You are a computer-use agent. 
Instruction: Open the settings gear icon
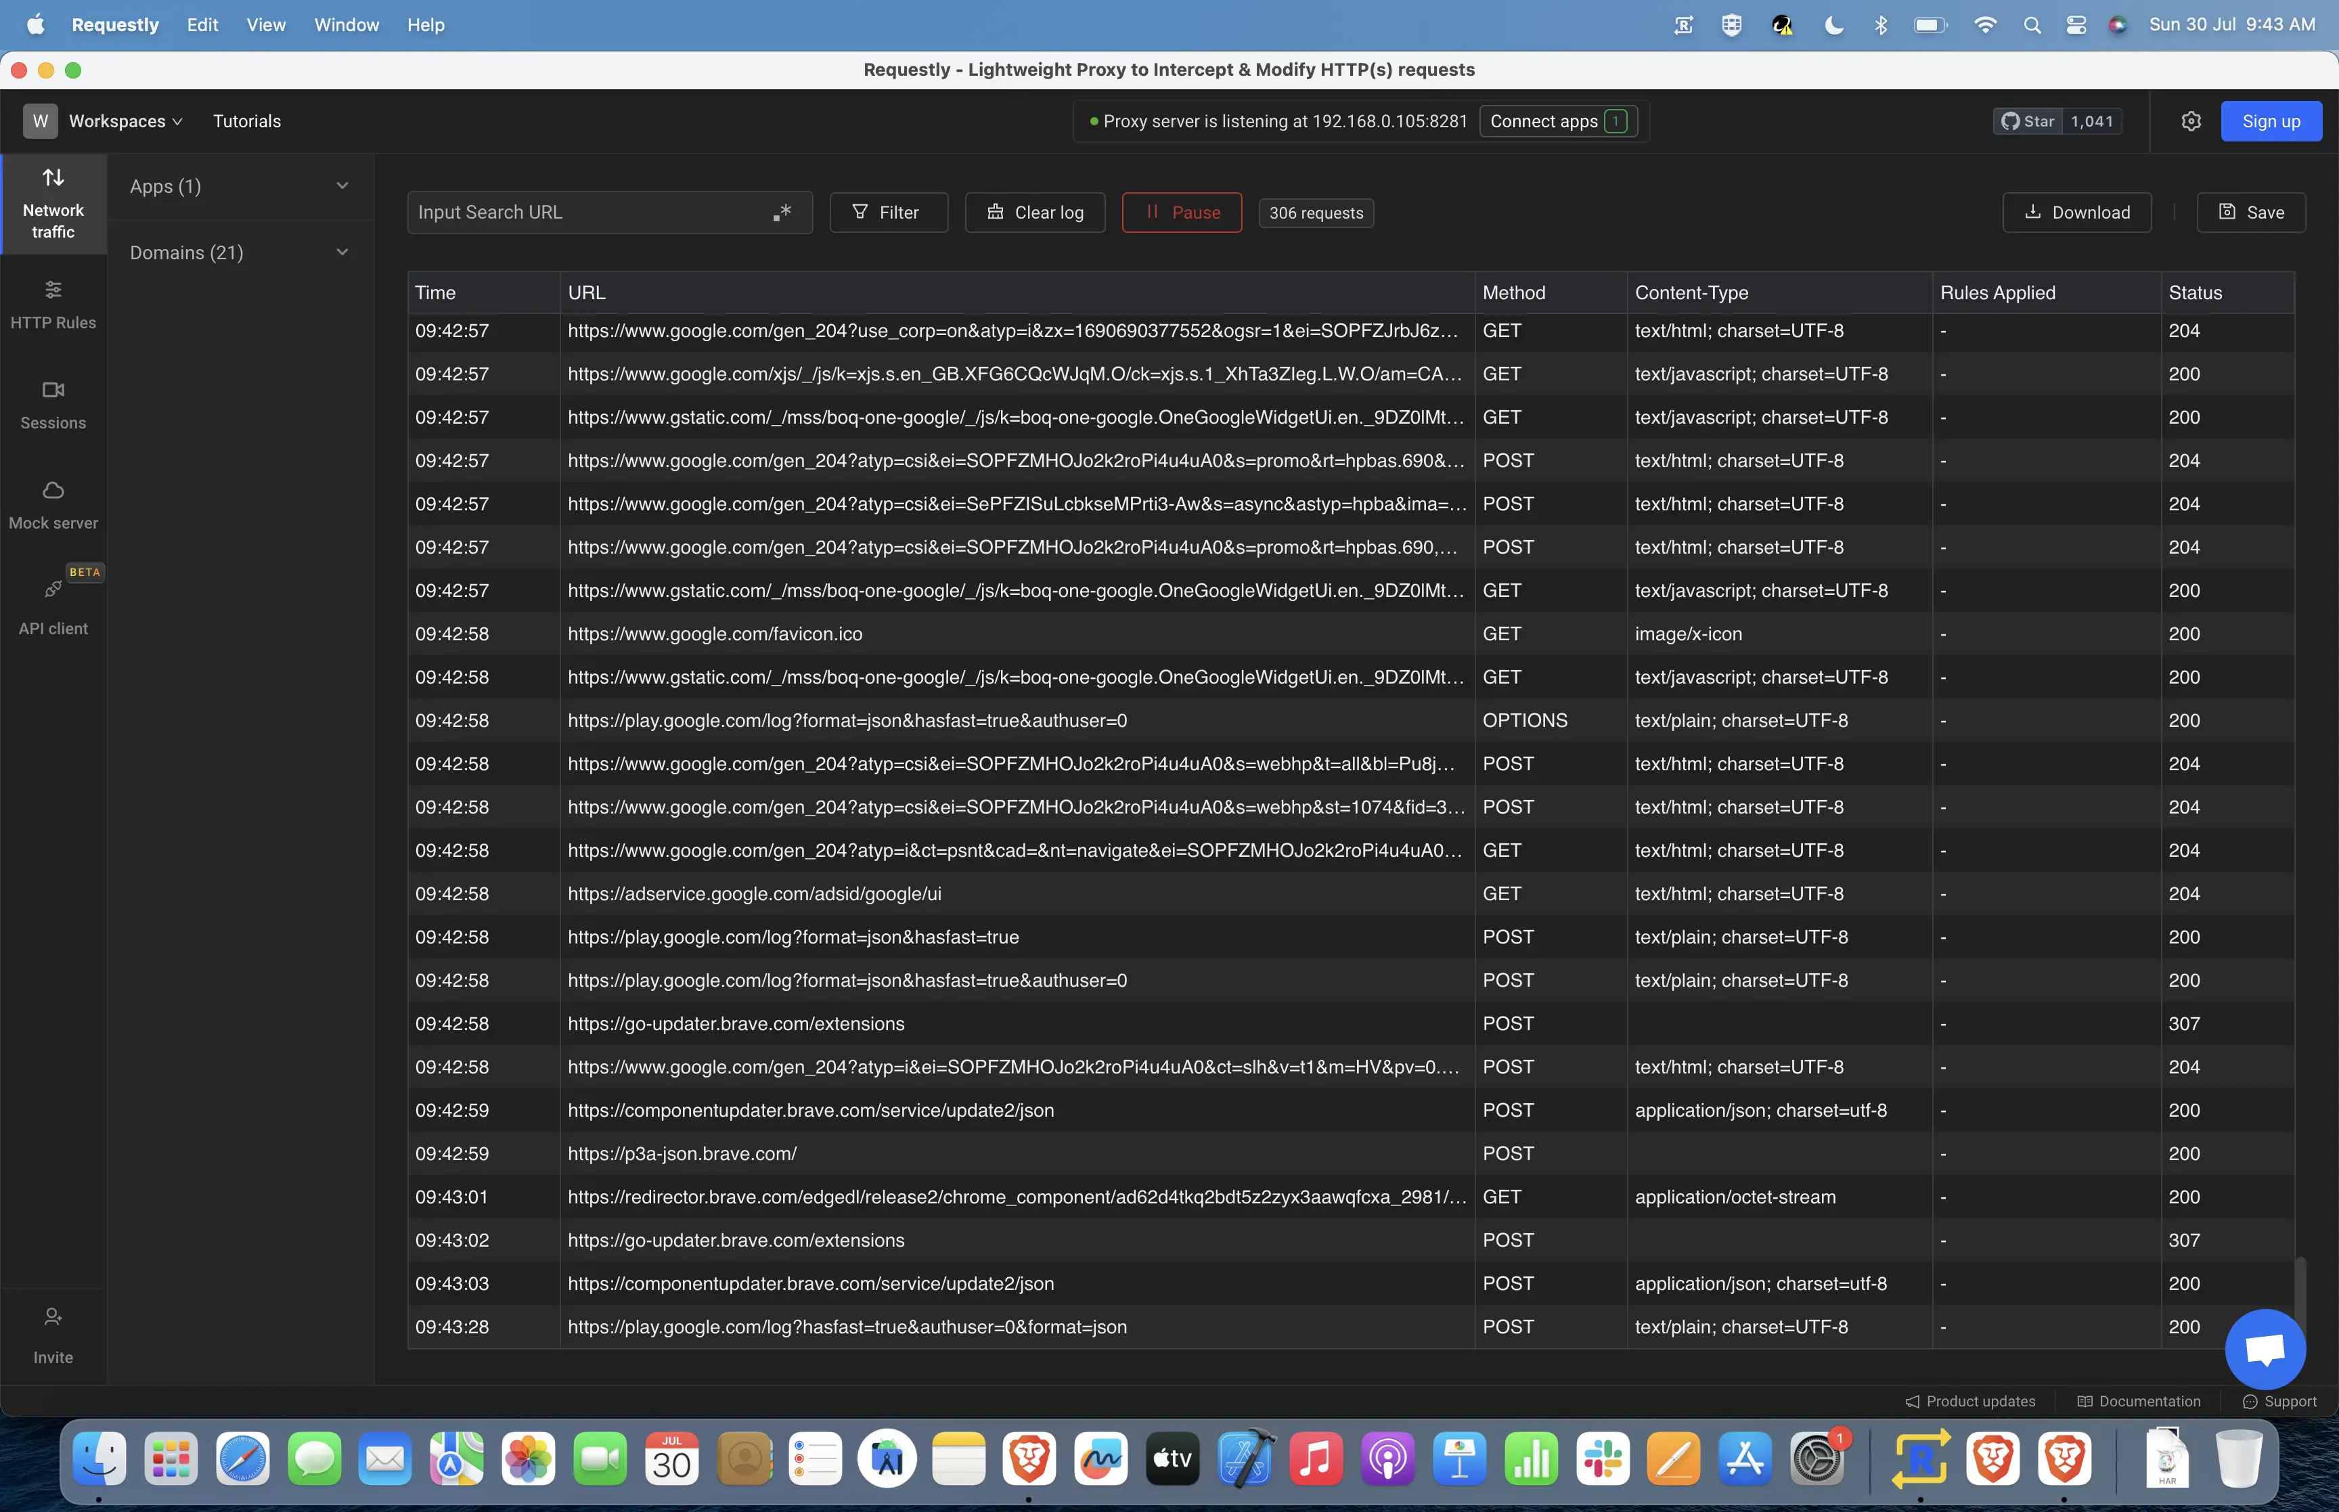2191,120
